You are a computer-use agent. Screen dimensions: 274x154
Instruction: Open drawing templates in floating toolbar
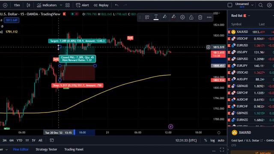(147, 17)
